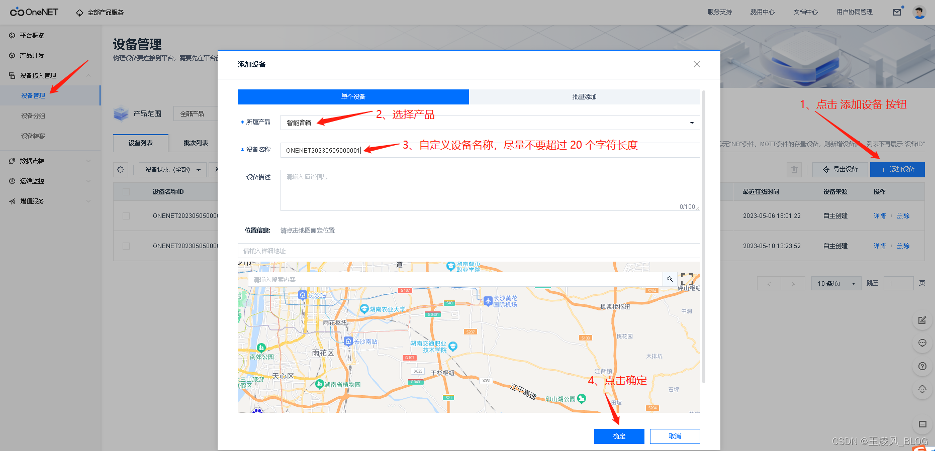This screenshot has height=451, width=935.
Task: Click the 设备名称 input field
Action: (x=490, y=150)
